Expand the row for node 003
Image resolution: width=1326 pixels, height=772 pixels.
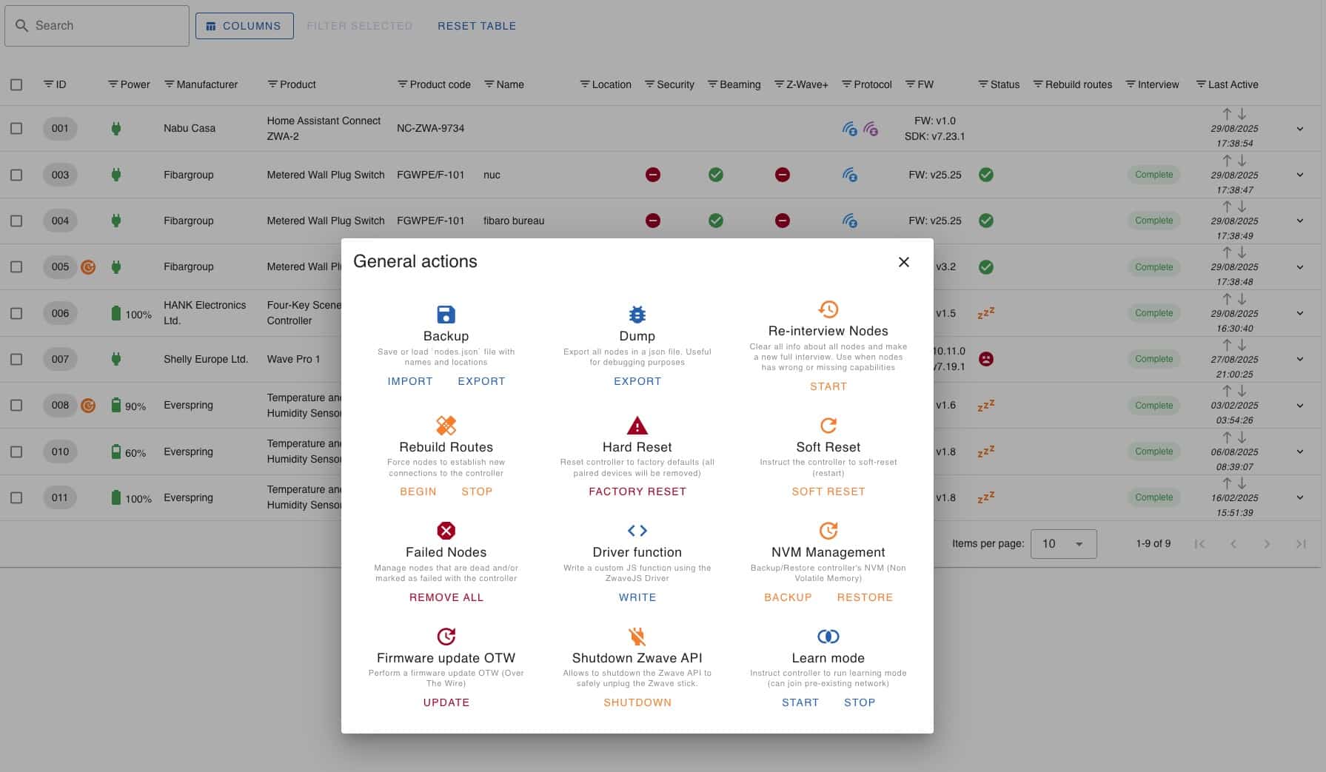[1299, 175]
